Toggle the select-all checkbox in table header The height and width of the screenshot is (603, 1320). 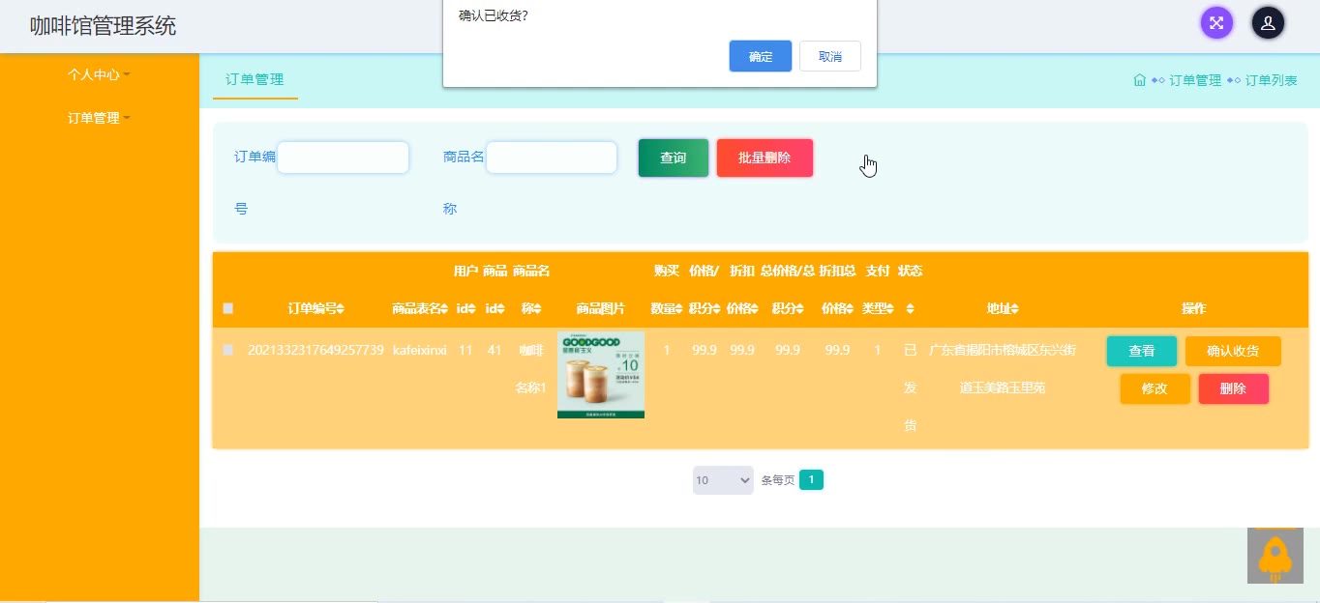(228, 309)
